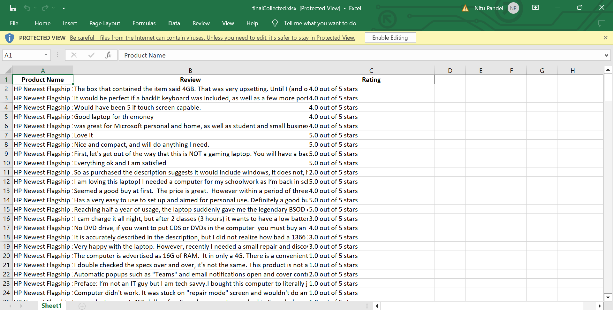Select 'Good laptop for th emoney' cell

point(190,117)
